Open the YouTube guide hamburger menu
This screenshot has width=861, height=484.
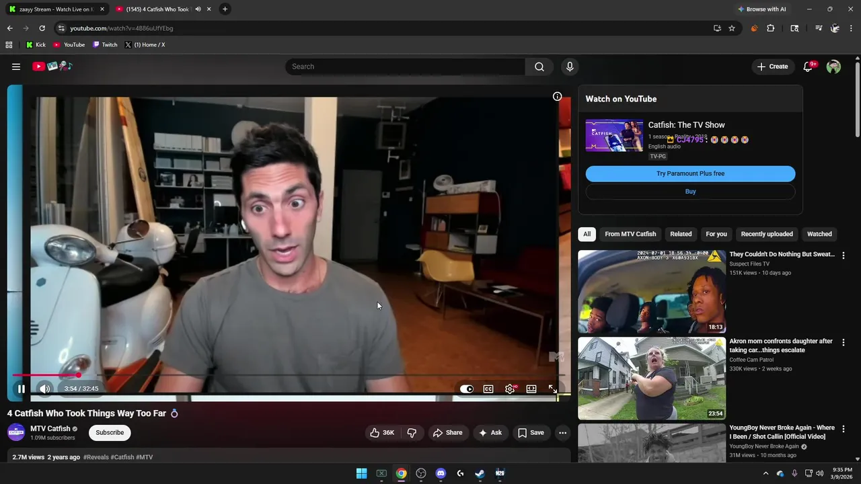[x=16, y=67]
